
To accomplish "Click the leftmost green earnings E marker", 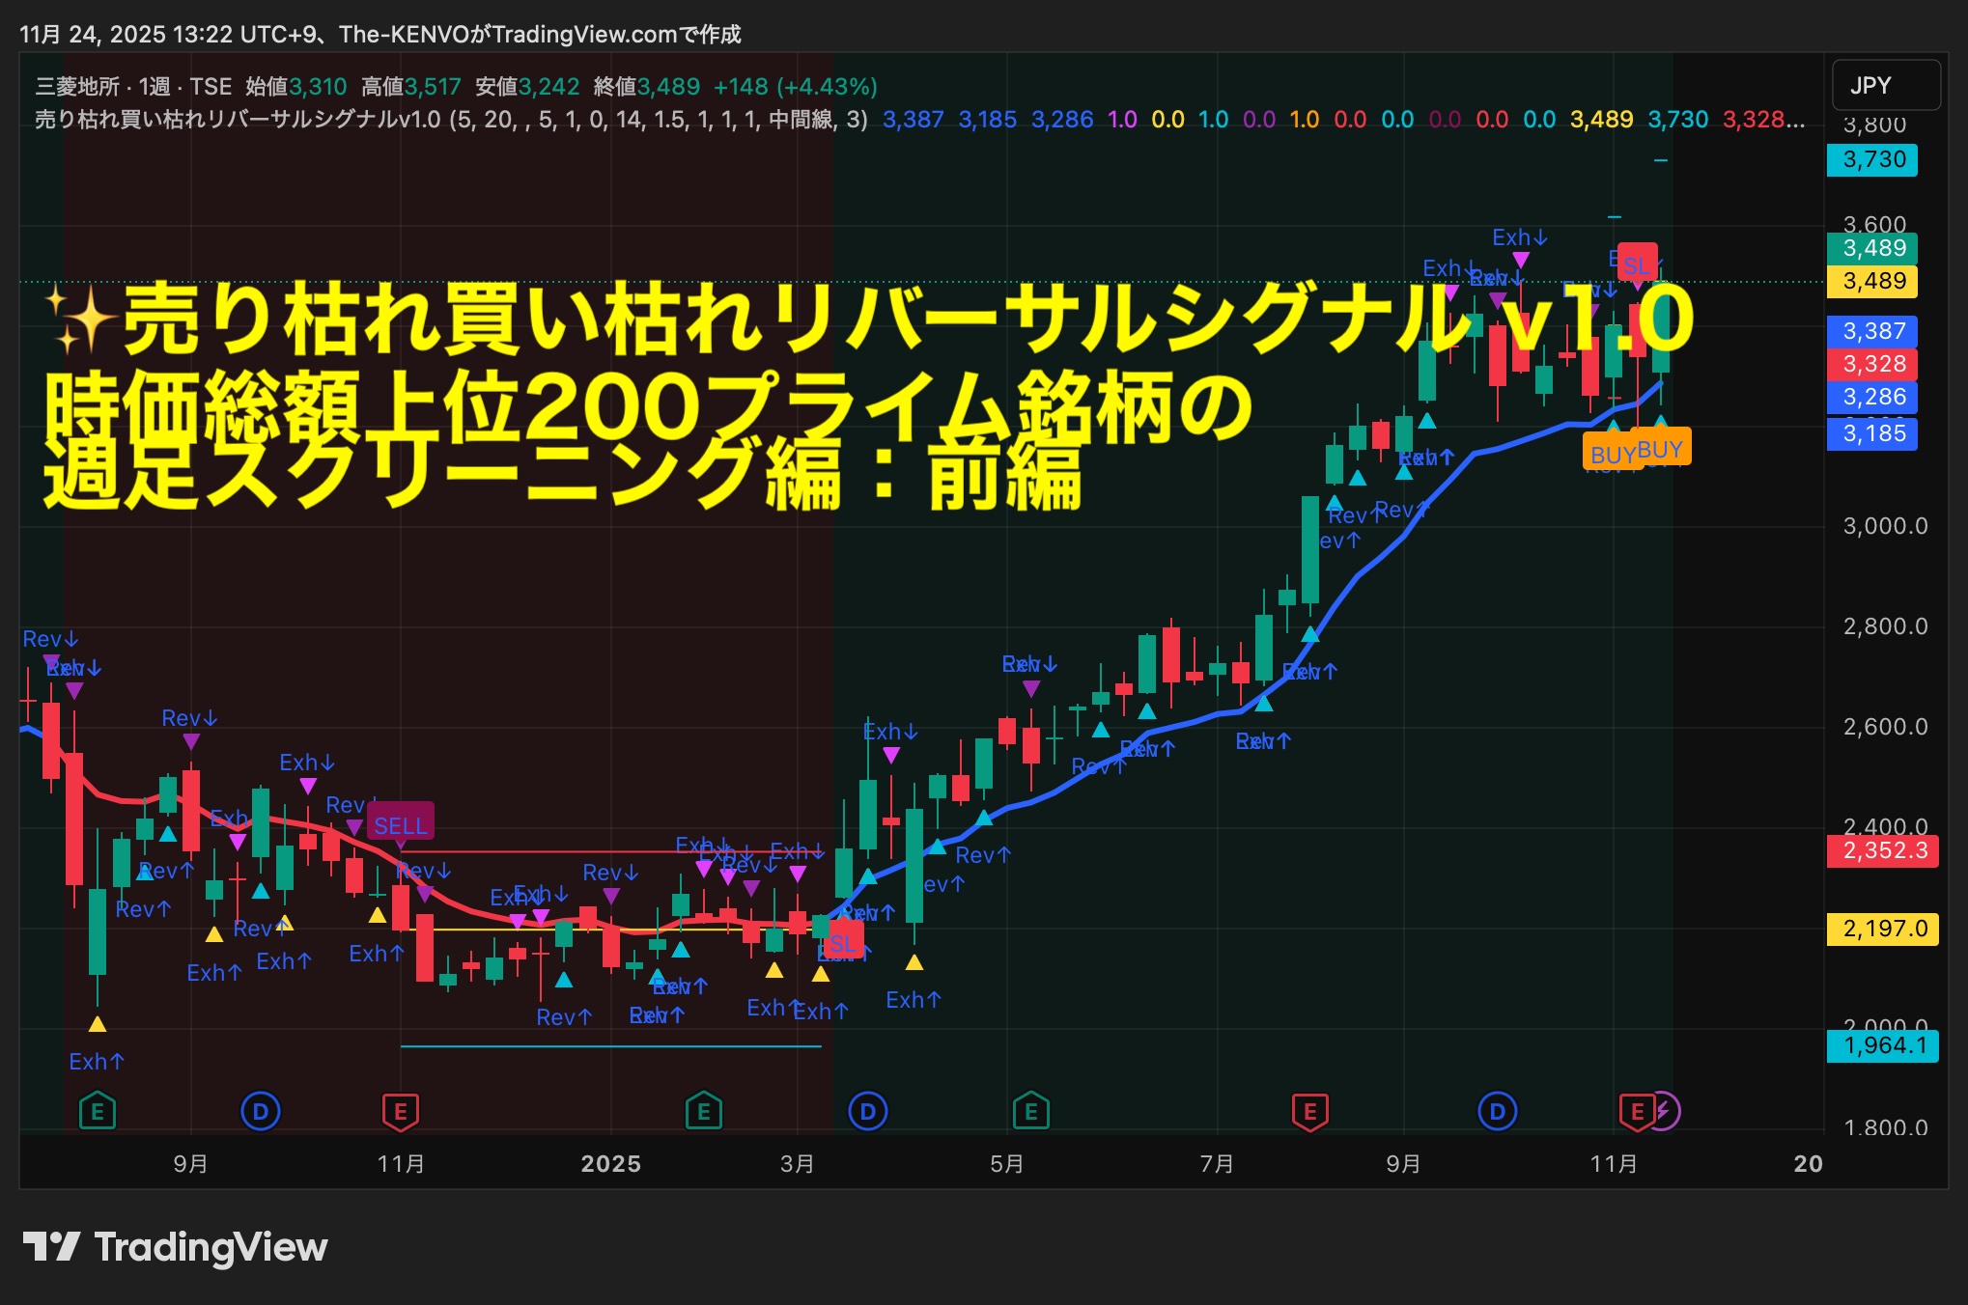I will click(x=97, y=1111).
